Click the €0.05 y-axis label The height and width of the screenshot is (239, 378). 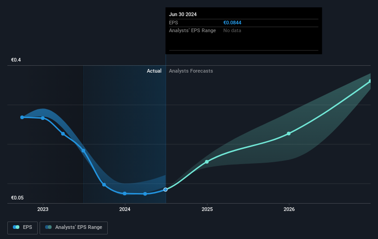pyautogui.click(x=17, y=198)
